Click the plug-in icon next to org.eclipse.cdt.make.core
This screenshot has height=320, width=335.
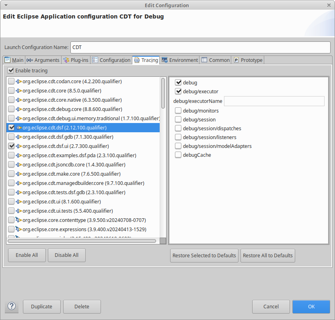(18, 174)
